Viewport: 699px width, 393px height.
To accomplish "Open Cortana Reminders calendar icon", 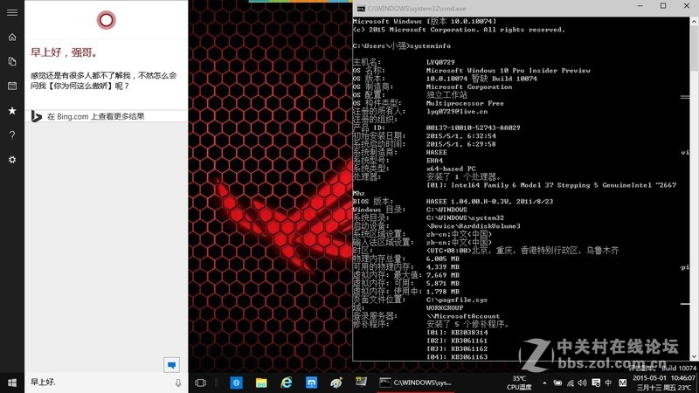I will click(12, 86).
